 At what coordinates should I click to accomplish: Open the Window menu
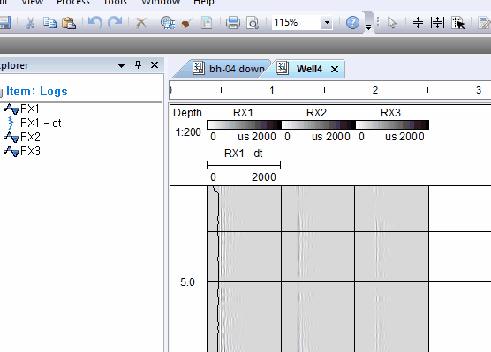click(x=161, y=2)
